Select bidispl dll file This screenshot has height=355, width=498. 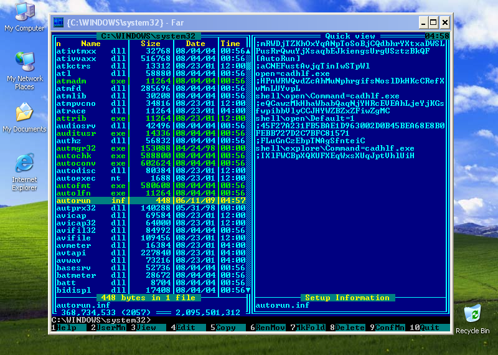151,290
